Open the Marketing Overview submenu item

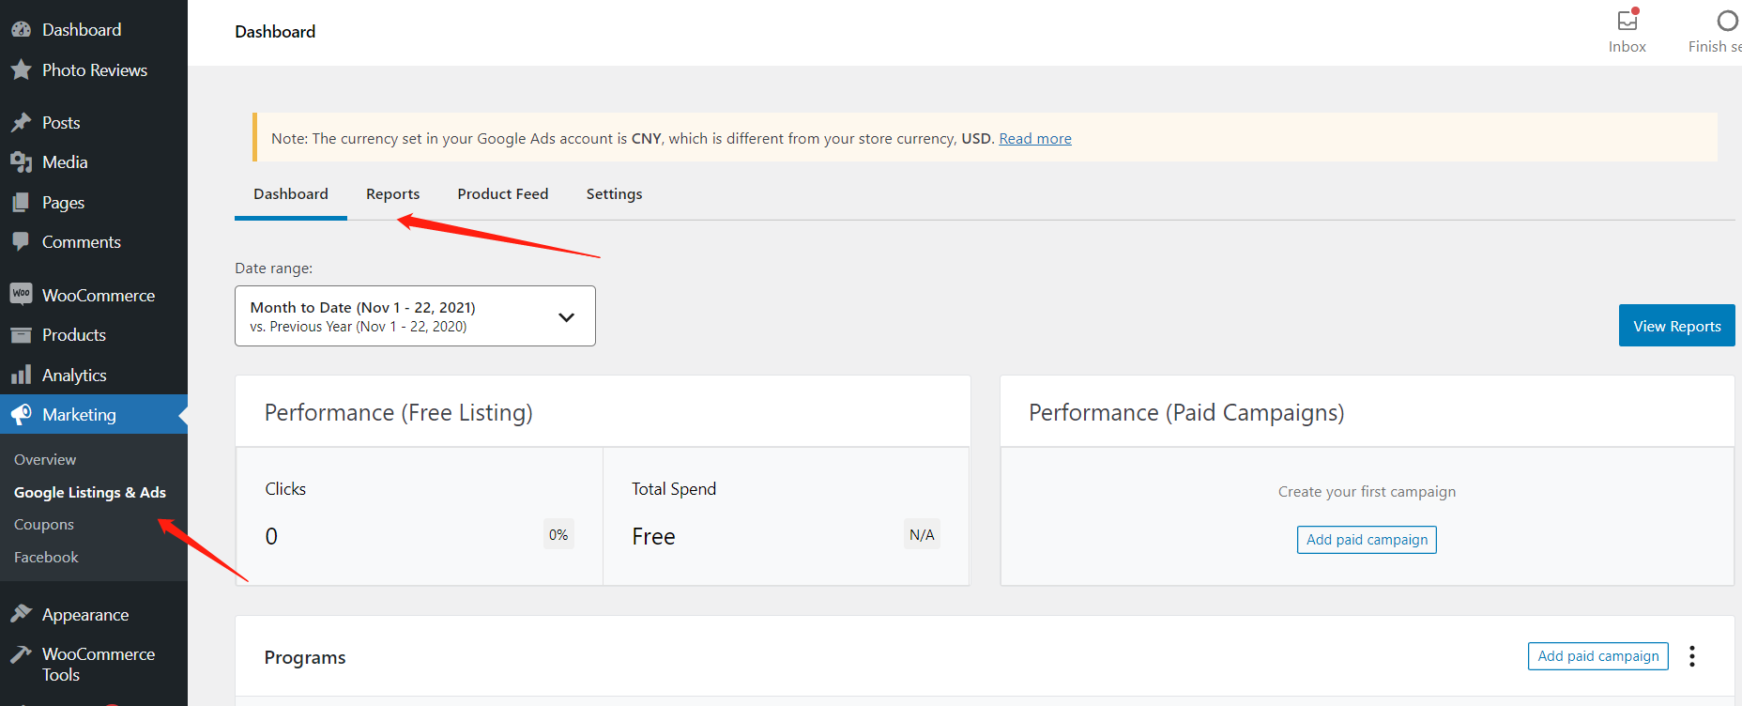pos(45,460)
